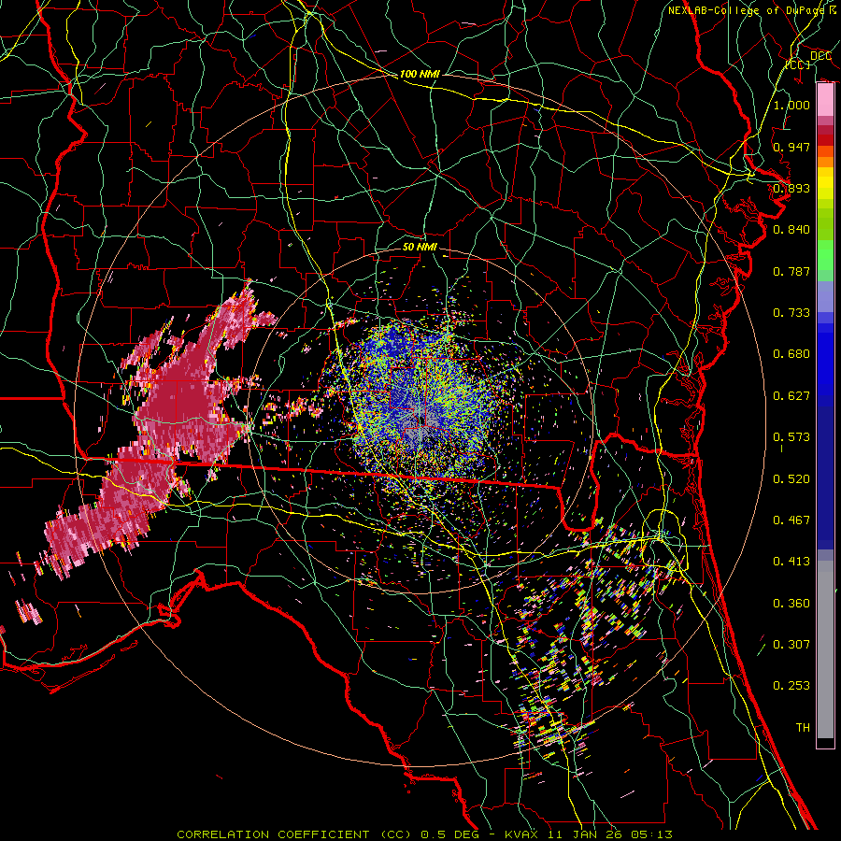
Task: Click the "TH" threshold label
Action: point(803,728)
